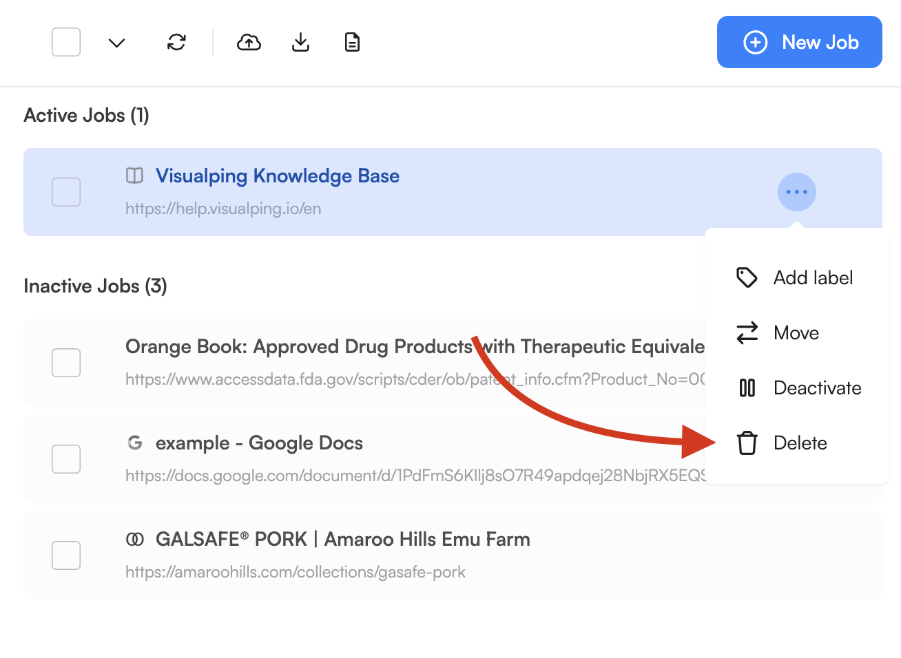
Task: Toggle the select-all checkbox in toolbar
Action: pyautogui.click(x=66, y=42)
